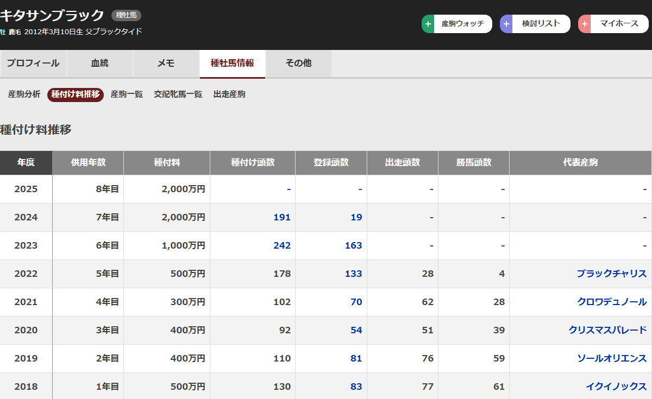Click the 種付け料推移 section heading
This screenshot has height=399, width=652.
tap(36, 130)
